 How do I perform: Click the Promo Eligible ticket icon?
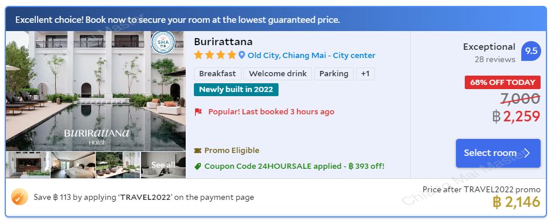(198, 151)
